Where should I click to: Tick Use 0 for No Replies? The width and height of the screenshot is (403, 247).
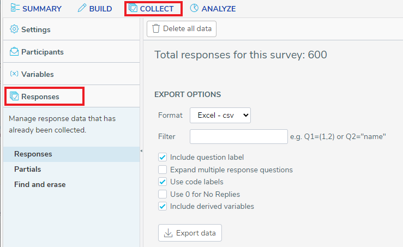click(163, 194)
